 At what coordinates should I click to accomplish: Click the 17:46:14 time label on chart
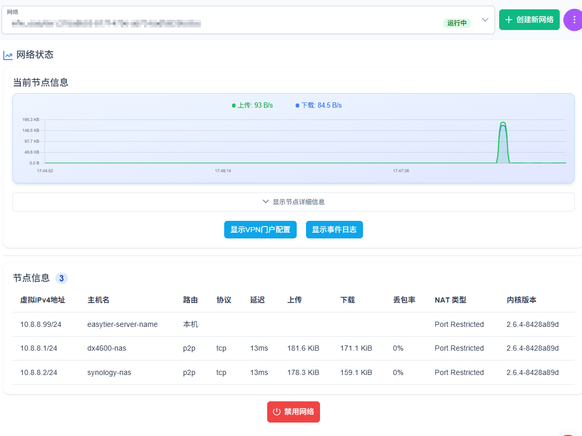[x=223, y=171]
